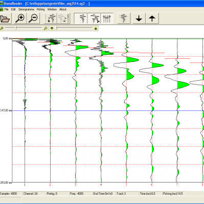This screenshot has width=204, height=204.
Task: Click the Samples: 4000 status field
Action: click(x=11, y=194)
